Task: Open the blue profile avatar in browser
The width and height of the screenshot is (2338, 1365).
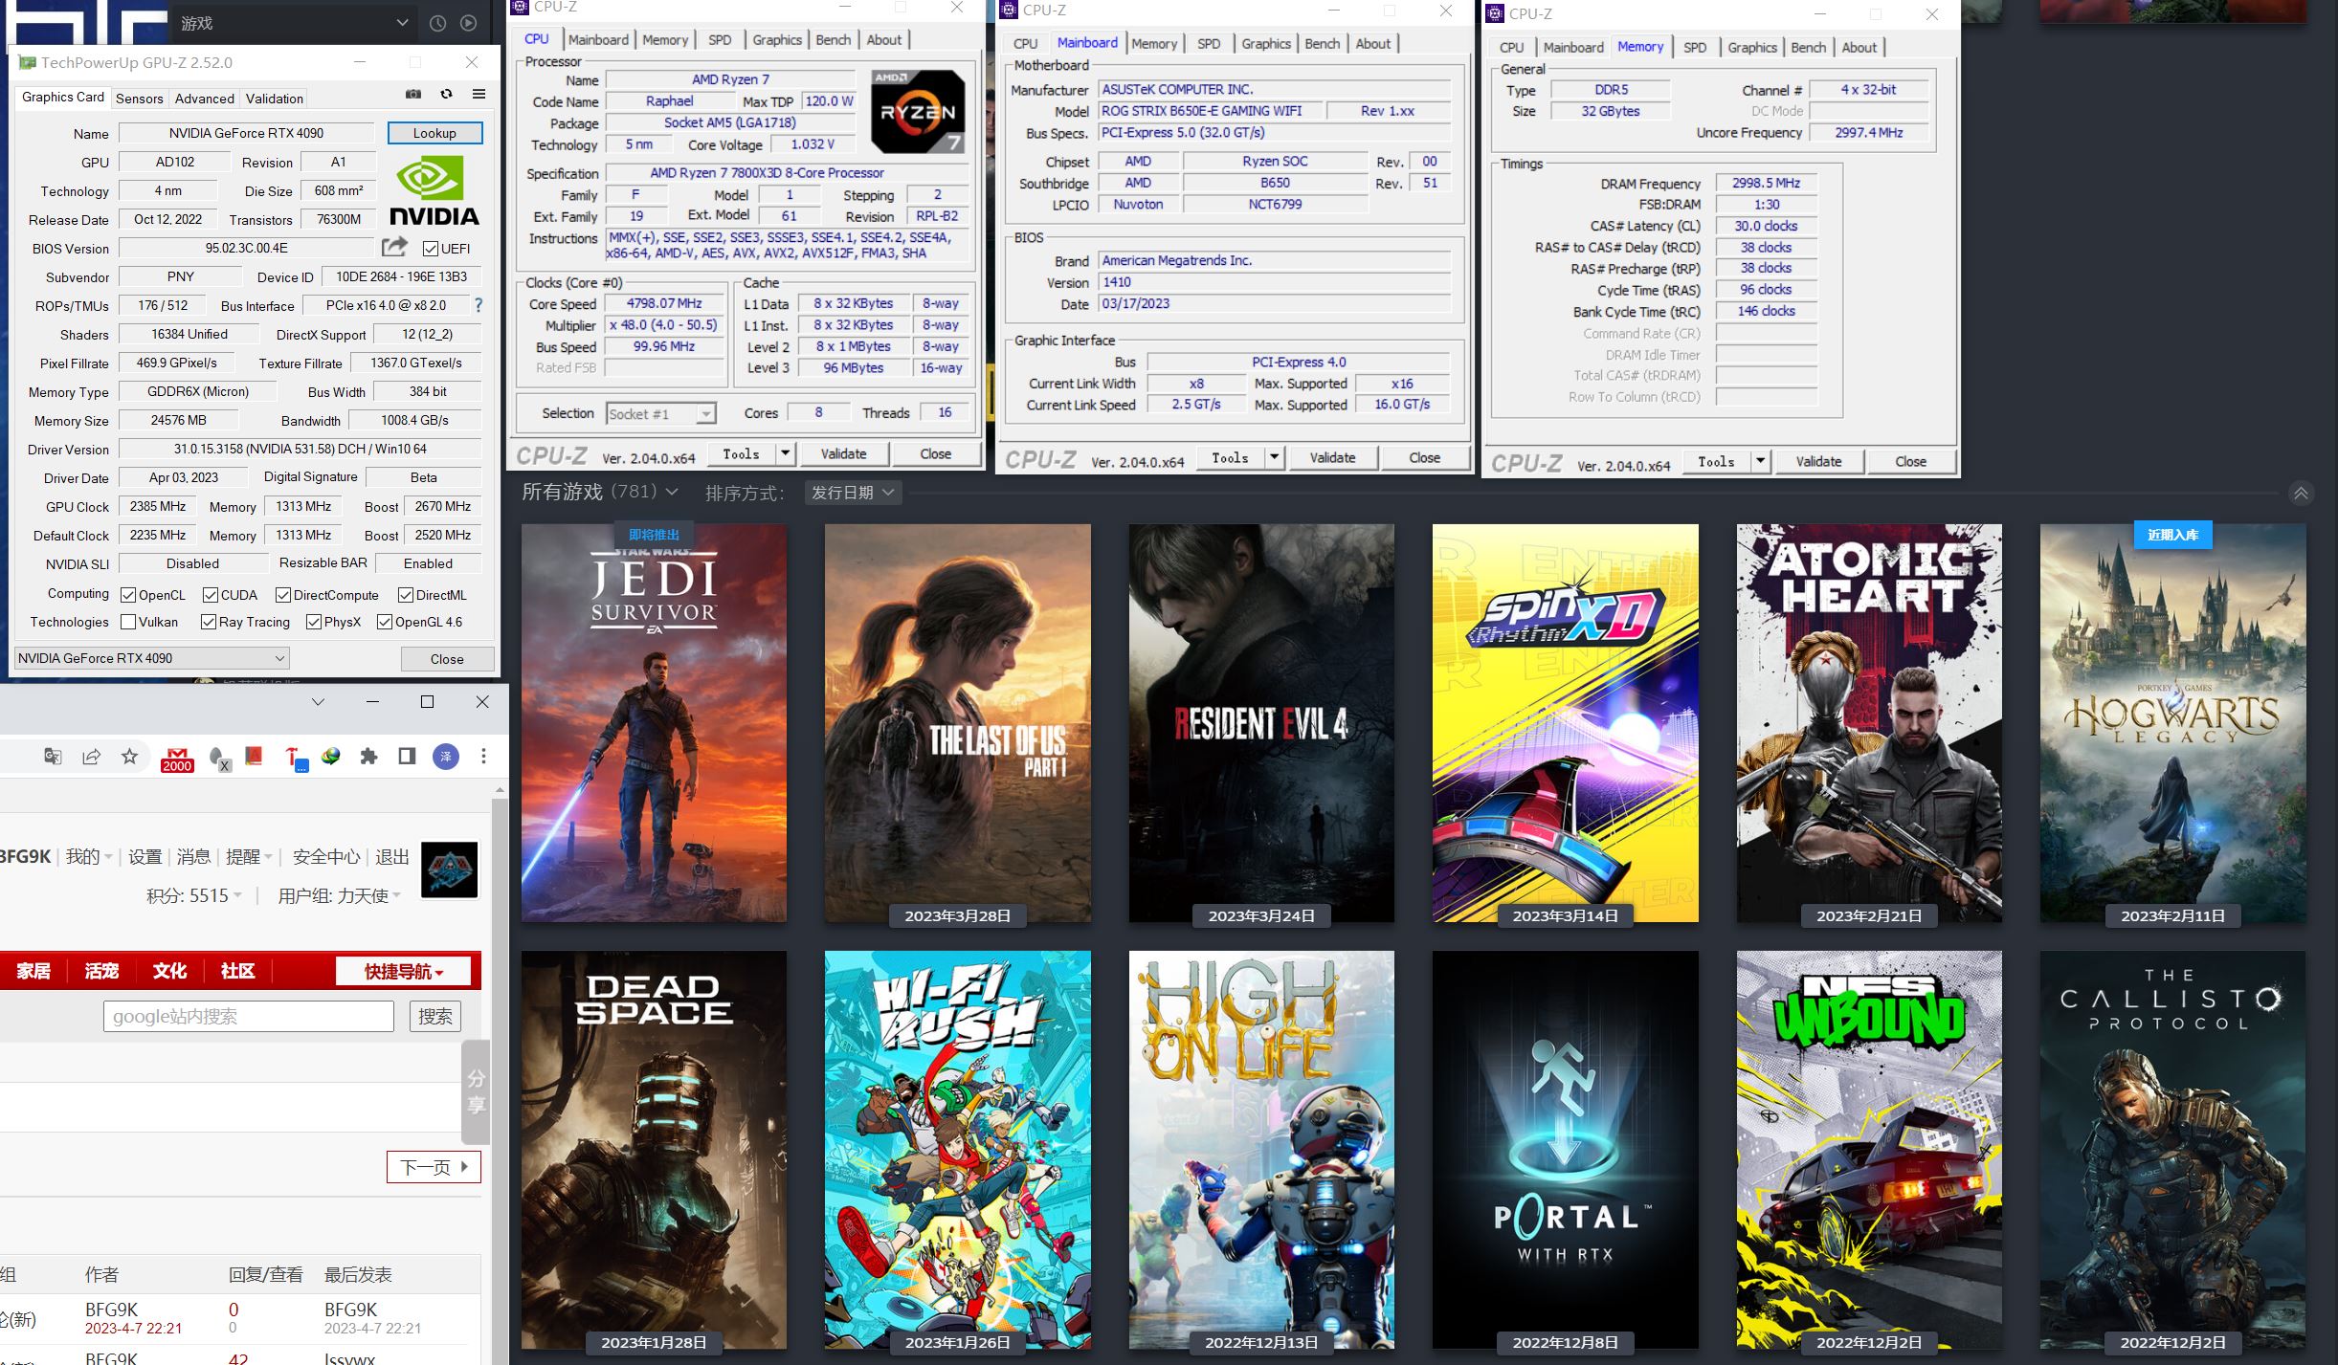Action: pos(446,757)
